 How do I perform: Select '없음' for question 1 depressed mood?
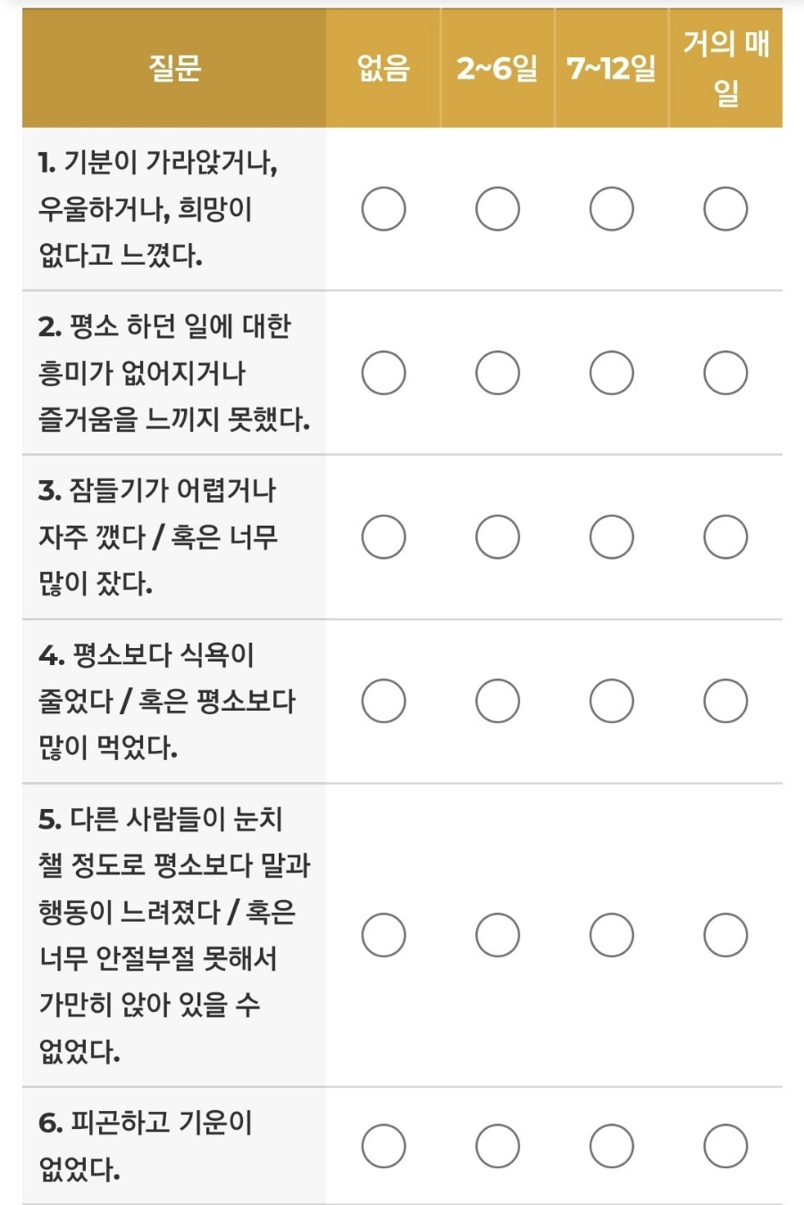pyautogui.click(x=383, y=209)
